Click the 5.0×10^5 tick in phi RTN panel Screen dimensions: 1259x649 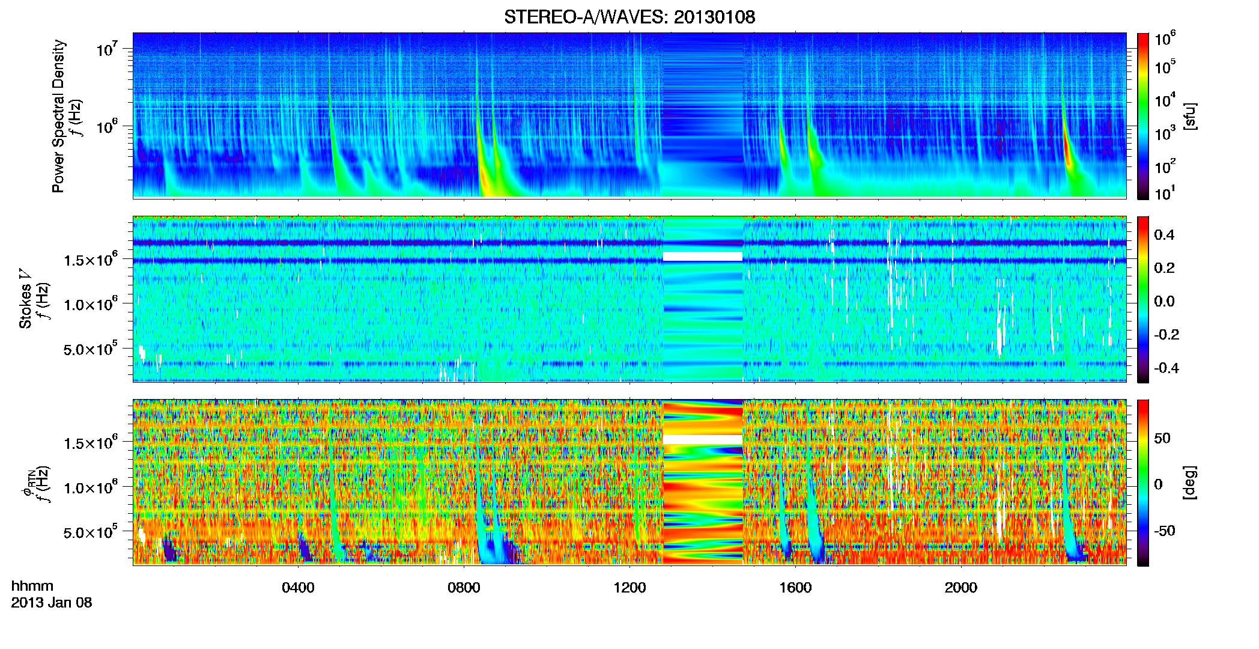click(x=91, y=532)
